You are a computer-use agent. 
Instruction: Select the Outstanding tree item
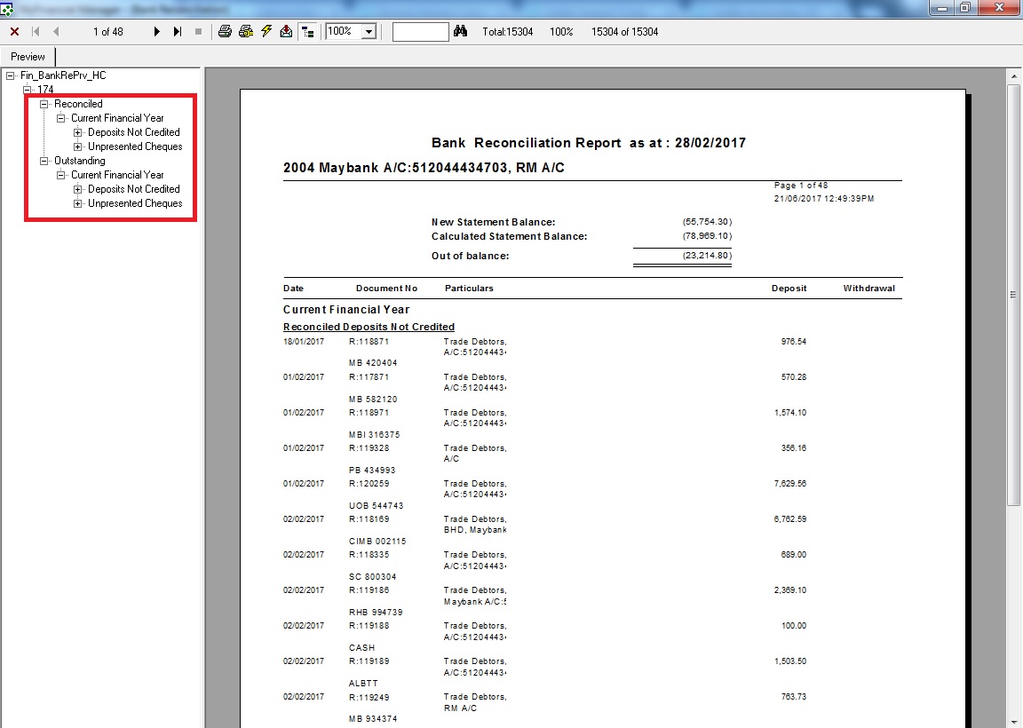(x=79, y=161)
